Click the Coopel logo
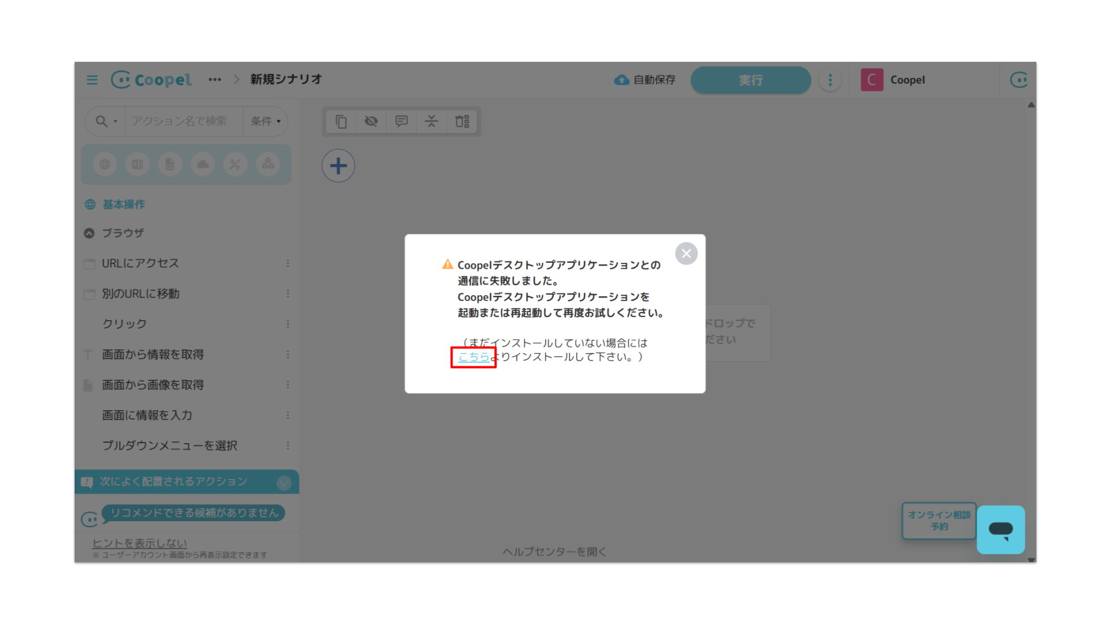This screenshot has width=1111, height=624. 151,80
